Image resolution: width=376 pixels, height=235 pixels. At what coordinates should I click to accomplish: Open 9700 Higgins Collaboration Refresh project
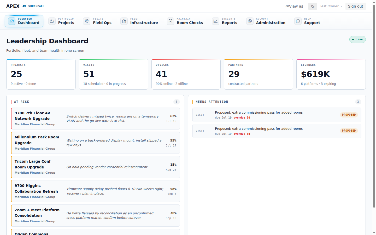tap(95, 191)
